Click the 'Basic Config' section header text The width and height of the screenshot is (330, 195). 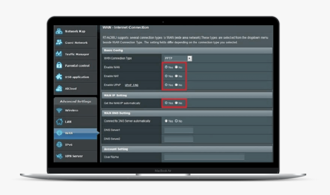[x=113, y=51]
